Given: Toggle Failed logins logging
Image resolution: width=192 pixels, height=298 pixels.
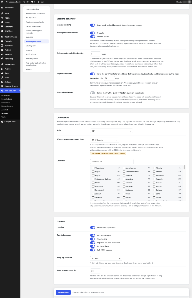Looking at the screenshot, I should [93, 239].
